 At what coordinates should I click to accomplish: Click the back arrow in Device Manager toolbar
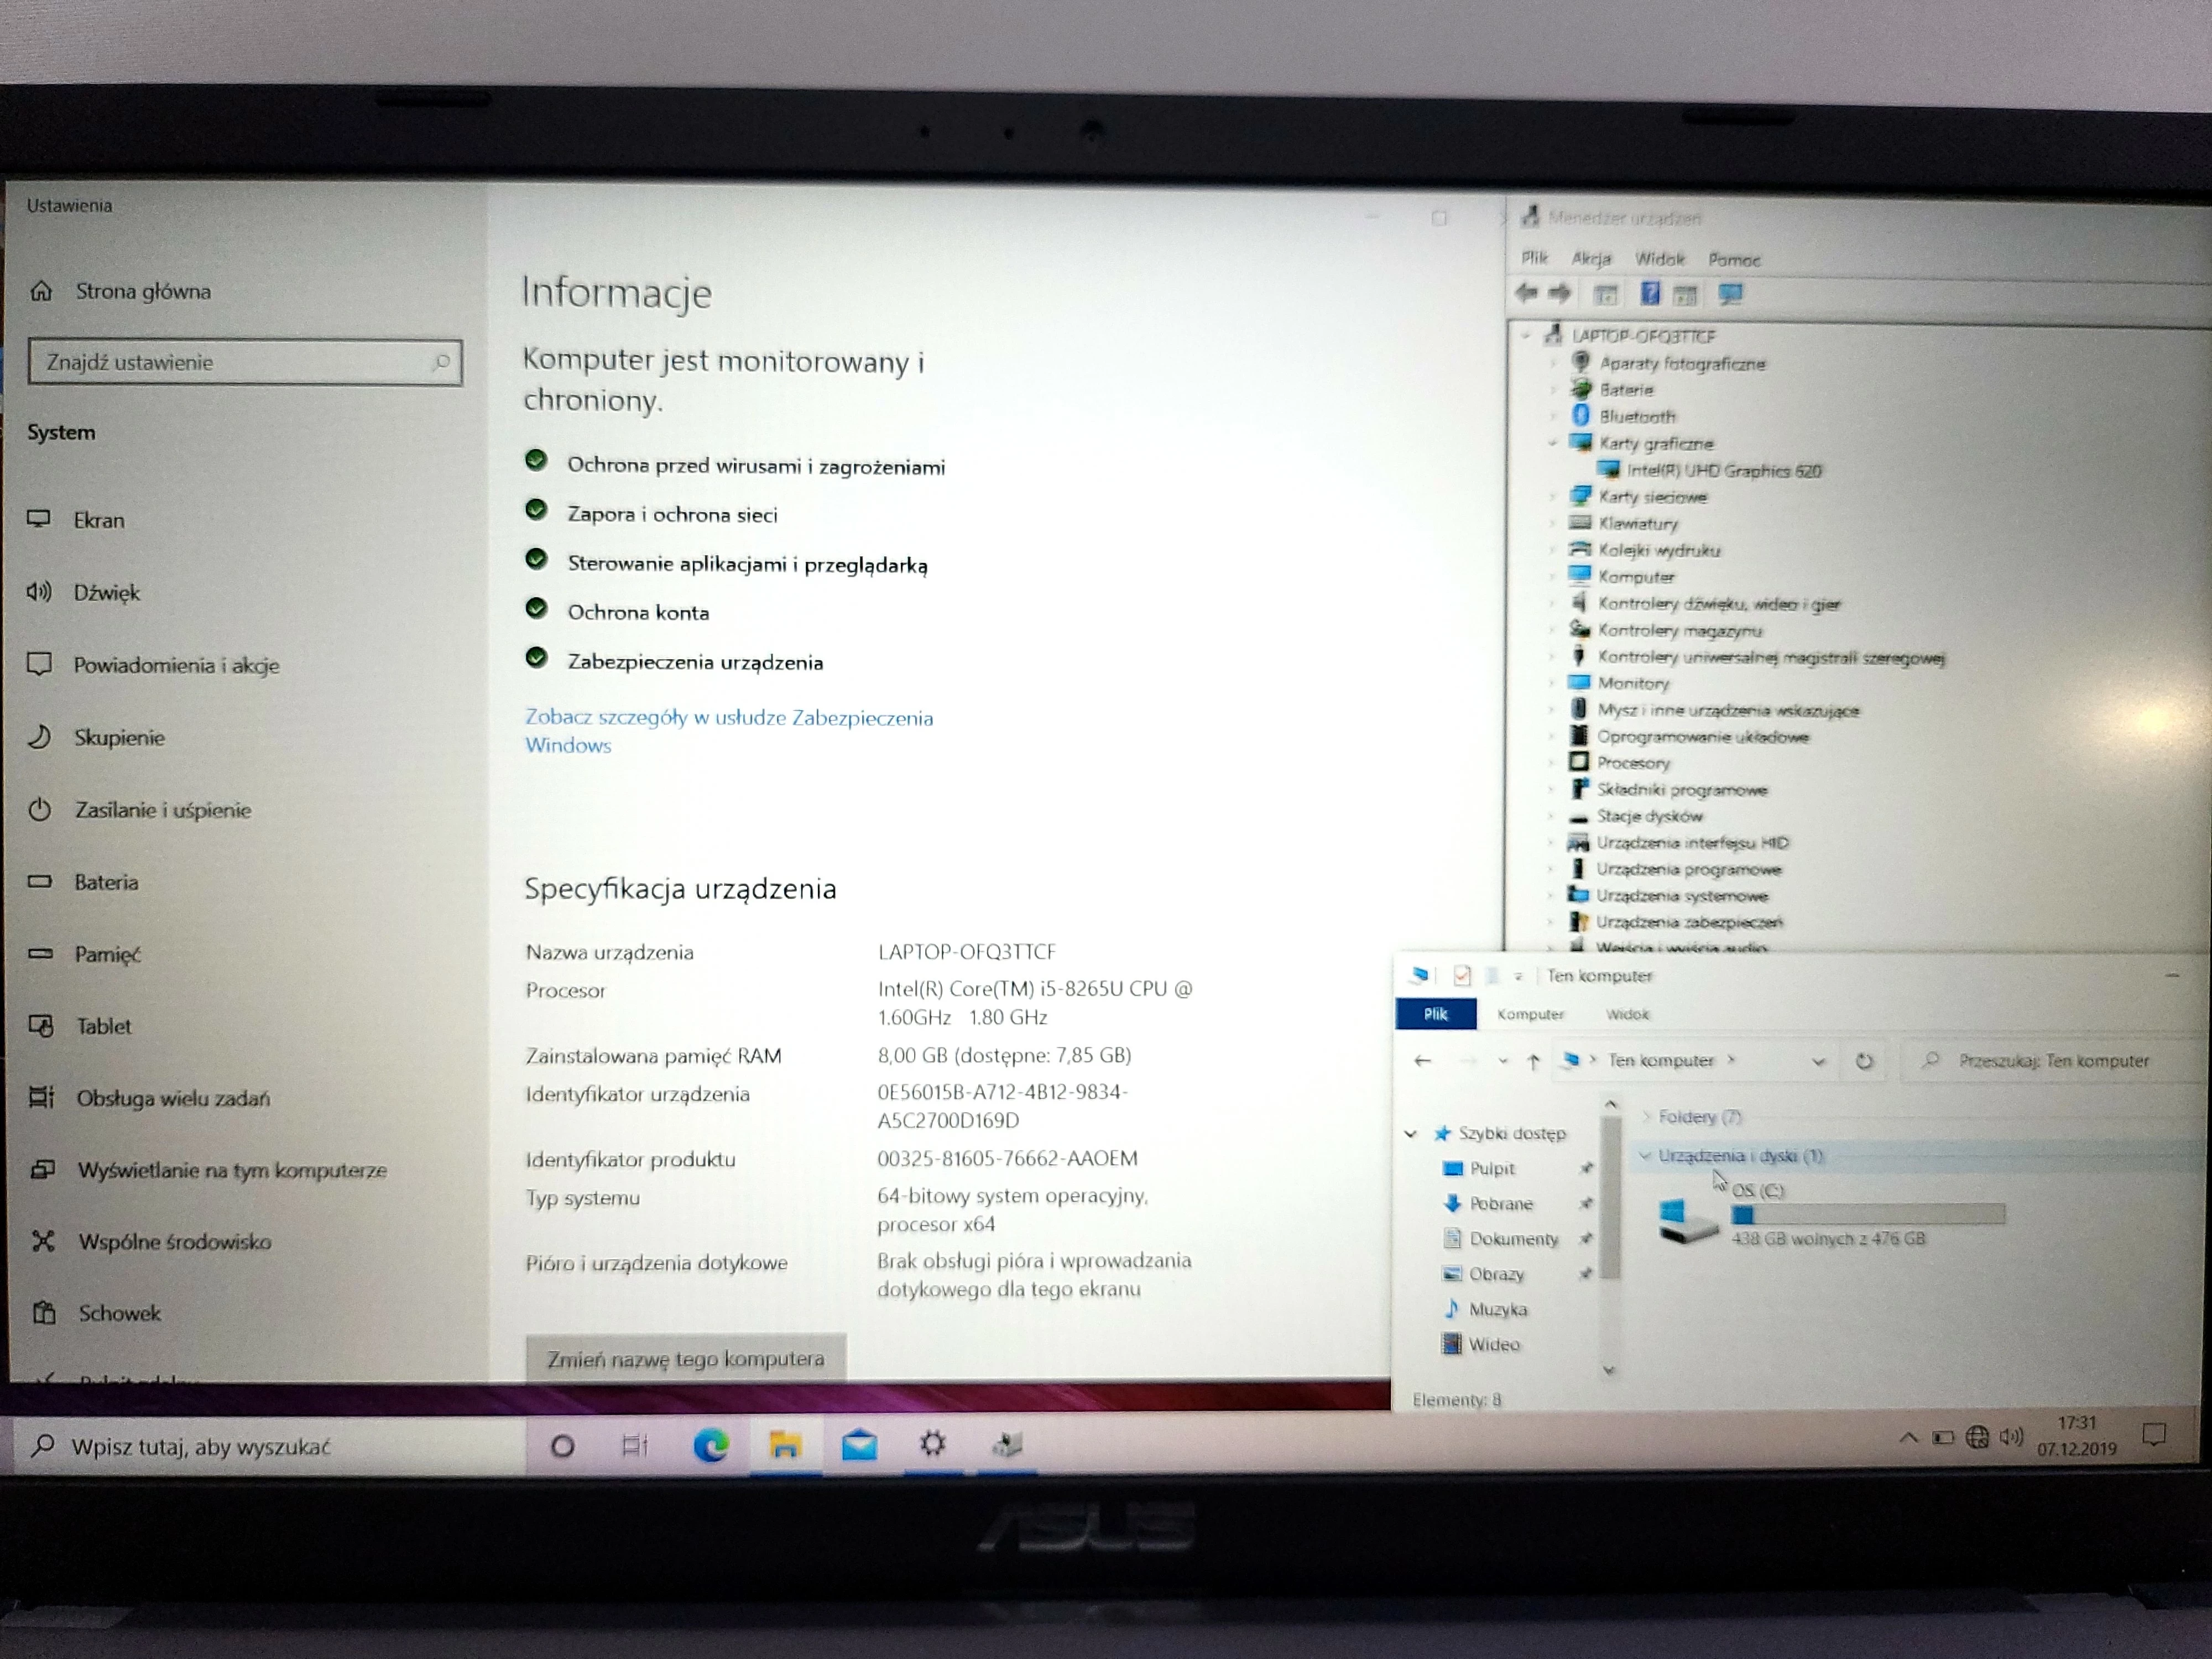click(1527, 293)
